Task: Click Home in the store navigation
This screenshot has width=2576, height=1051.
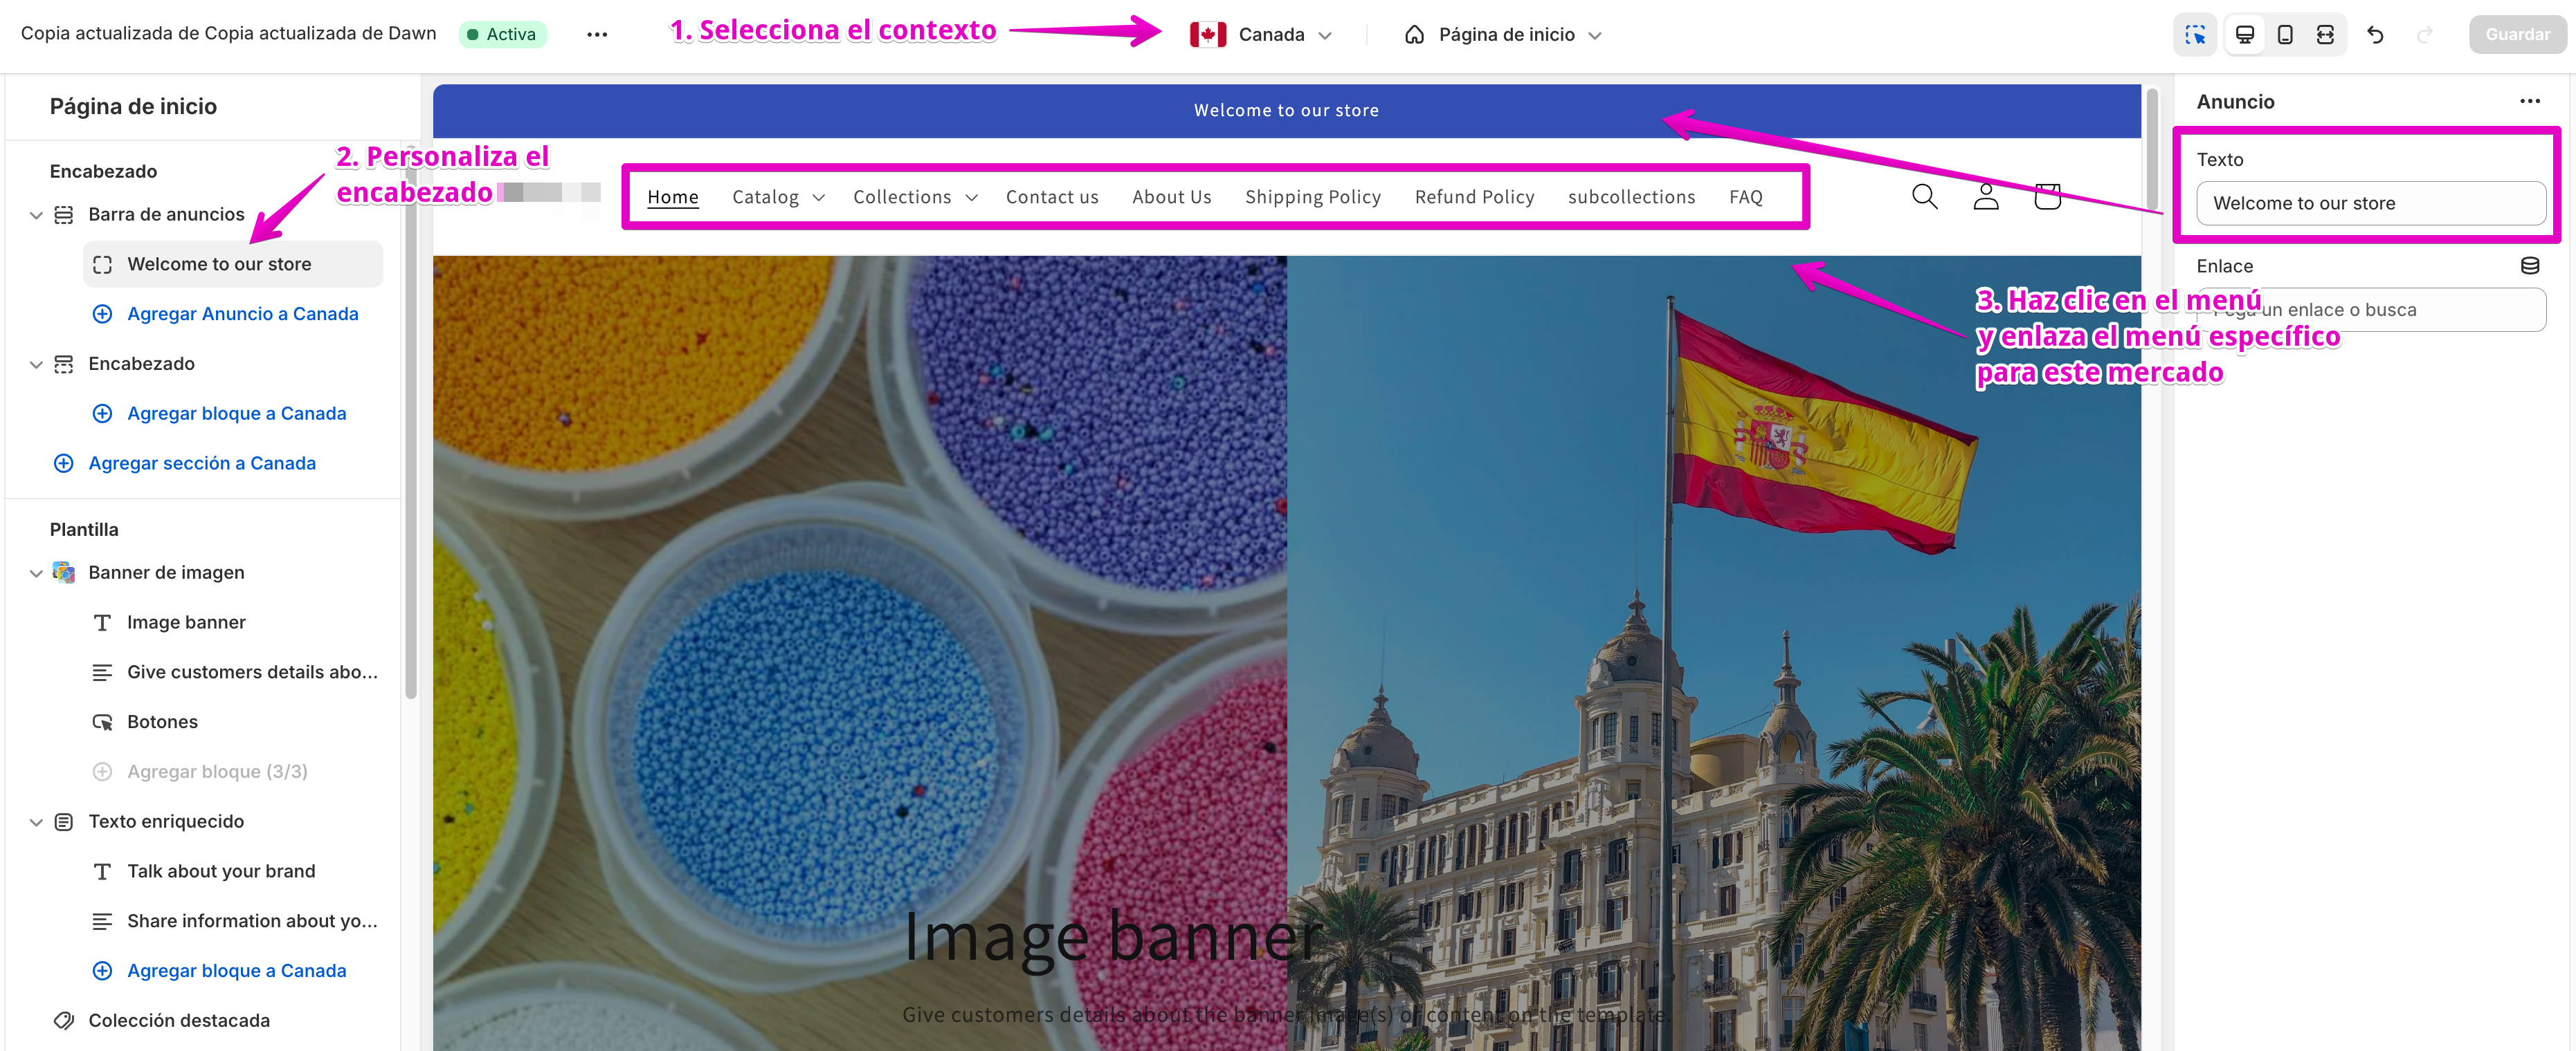Action: point(673,197)
